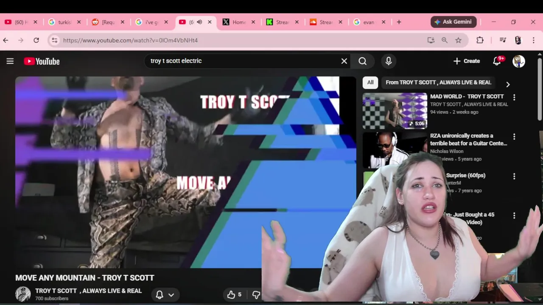Click the address bar URL
Screen dimensions: 543x305
click(x=130, y=40)
